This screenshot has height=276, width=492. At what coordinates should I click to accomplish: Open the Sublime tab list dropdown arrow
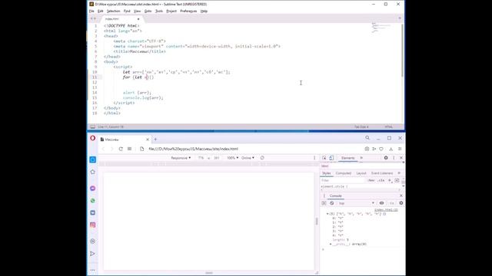coord(400,18)
